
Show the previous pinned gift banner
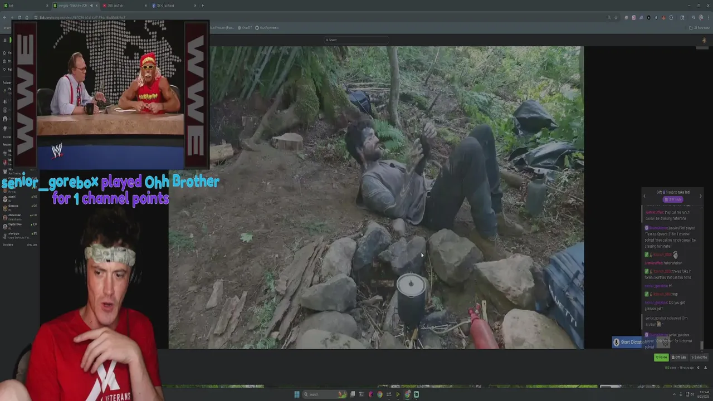tap(644, 196)
